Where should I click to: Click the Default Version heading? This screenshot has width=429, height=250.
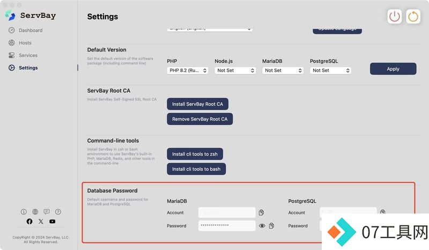tap(107, 50)
